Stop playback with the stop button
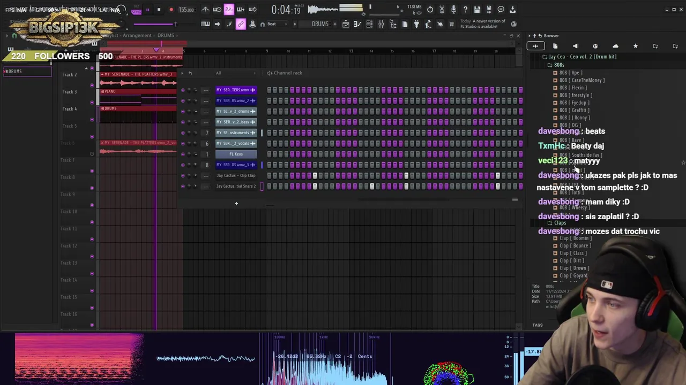 pyautogui.click(x=159, y=10)
